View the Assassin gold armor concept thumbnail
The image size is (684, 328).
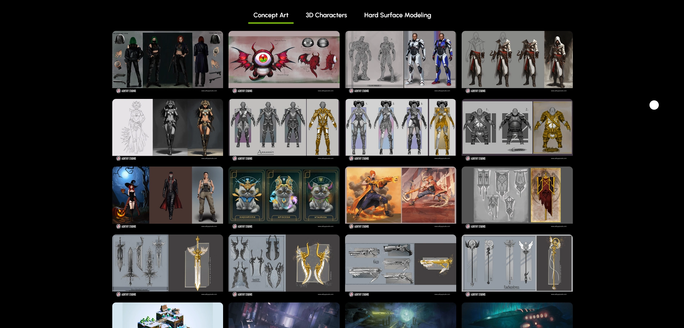(284, 130)
